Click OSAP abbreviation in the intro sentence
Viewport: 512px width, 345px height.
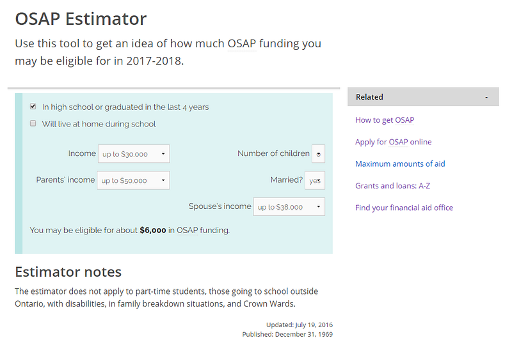point(242,43)
